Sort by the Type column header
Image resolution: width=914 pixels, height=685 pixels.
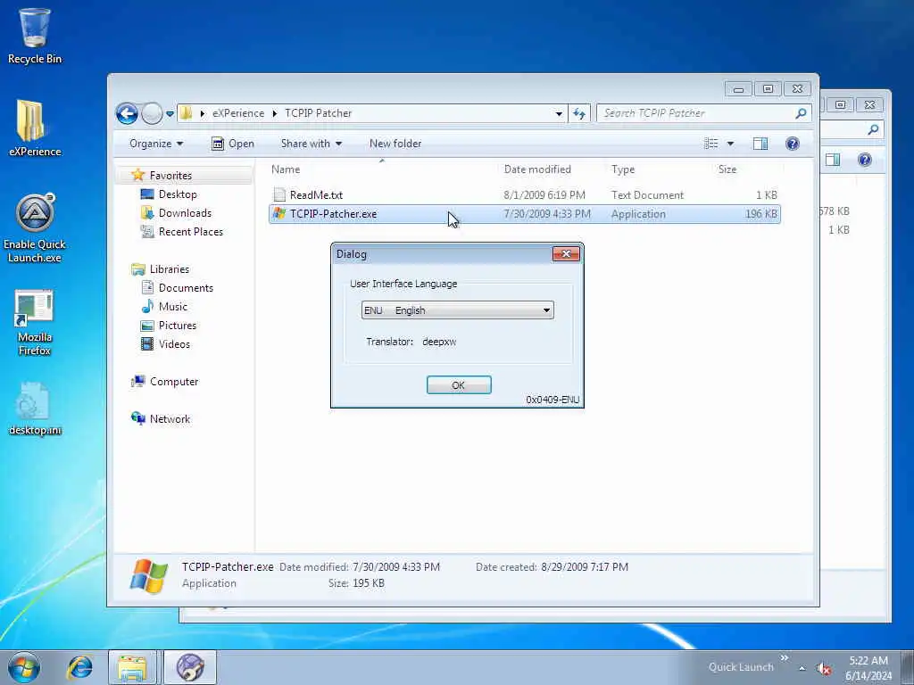point(623,169)
